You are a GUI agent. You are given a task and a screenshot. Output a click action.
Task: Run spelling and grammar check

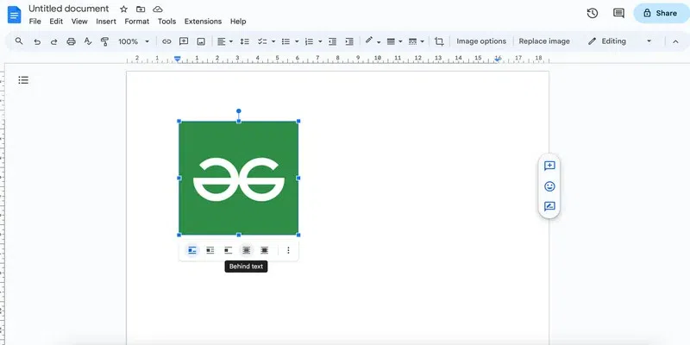pyautogui.click(x=88, y=41)
